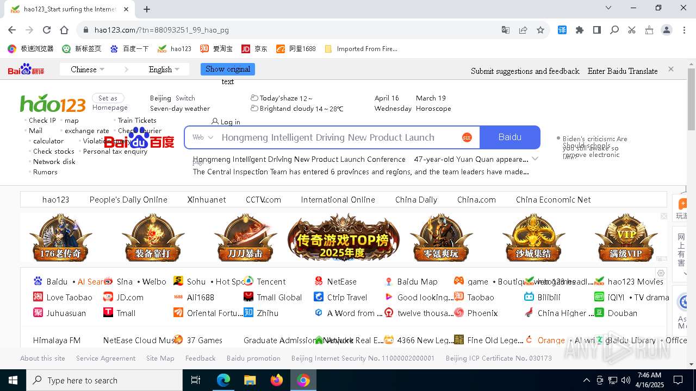This screenshot has height=391, width=696.
Task: Open the Ali 1688 bookmark
Action: tap(296, 48)
